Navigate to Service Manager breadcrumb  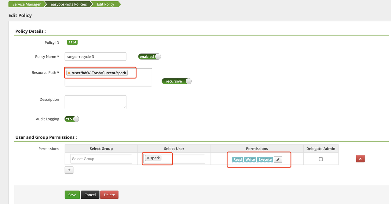click(x=26, y=4)
